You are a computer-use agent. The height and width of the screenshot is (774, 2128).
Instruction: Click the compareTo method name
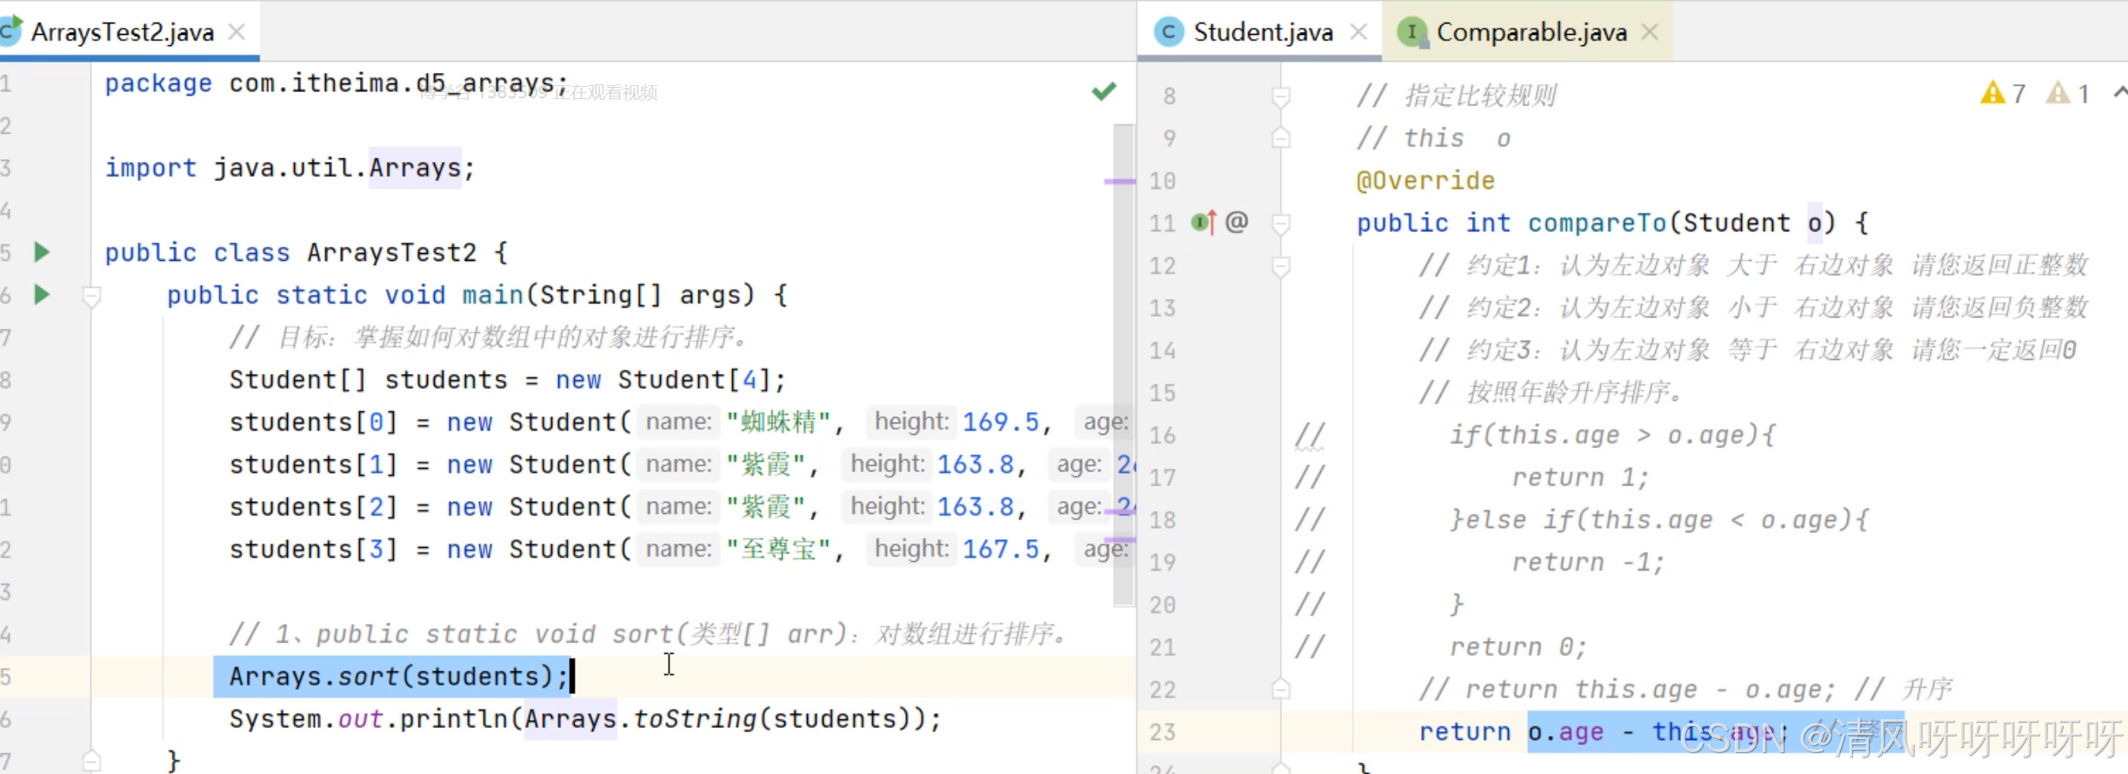point(1598,223)
